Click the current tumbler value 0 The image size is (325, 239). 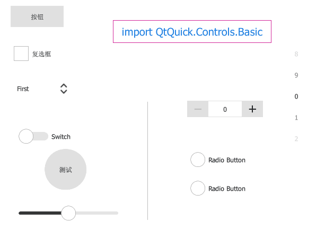point(296,96)
